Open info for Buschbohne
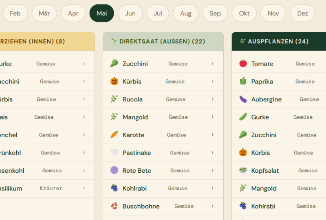Viewport: 326px width, 220px height. 212,206
